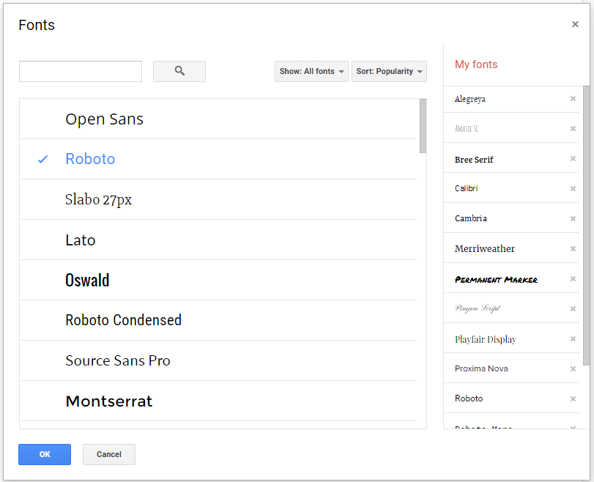Cancel the font dialog
This screenshot has width=594, height=482.
[x=108, y=454]
